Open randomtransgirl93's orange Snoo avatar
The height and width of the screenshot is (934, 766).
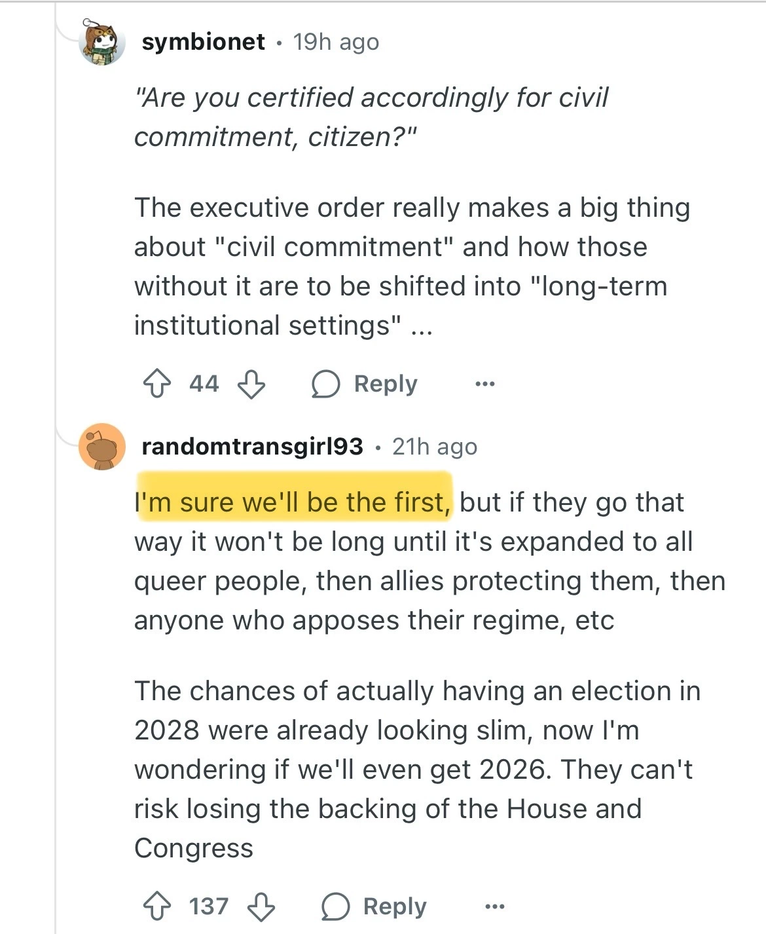(x=102, y=447)
